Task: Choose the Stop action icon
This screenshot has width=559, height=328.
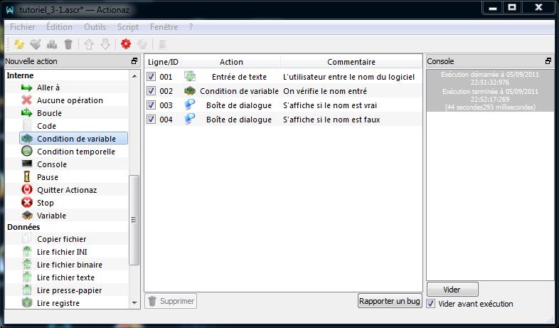Action: tap(27, 203)
